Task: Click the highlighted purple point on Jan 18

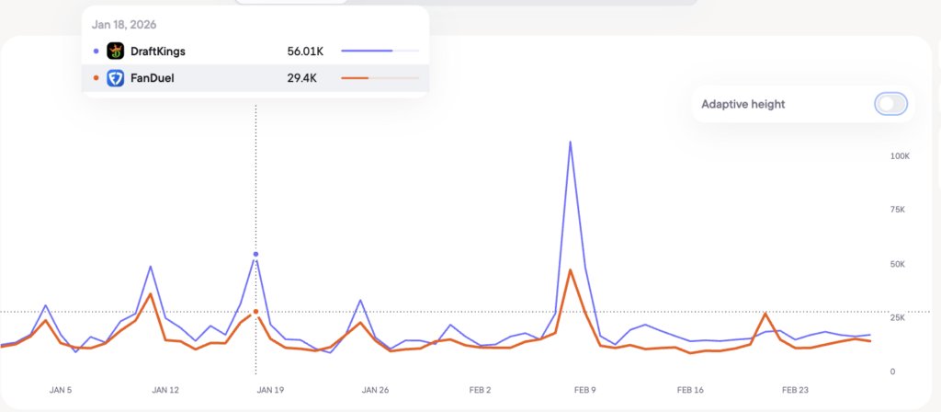Action: click(x=255, y=254)
